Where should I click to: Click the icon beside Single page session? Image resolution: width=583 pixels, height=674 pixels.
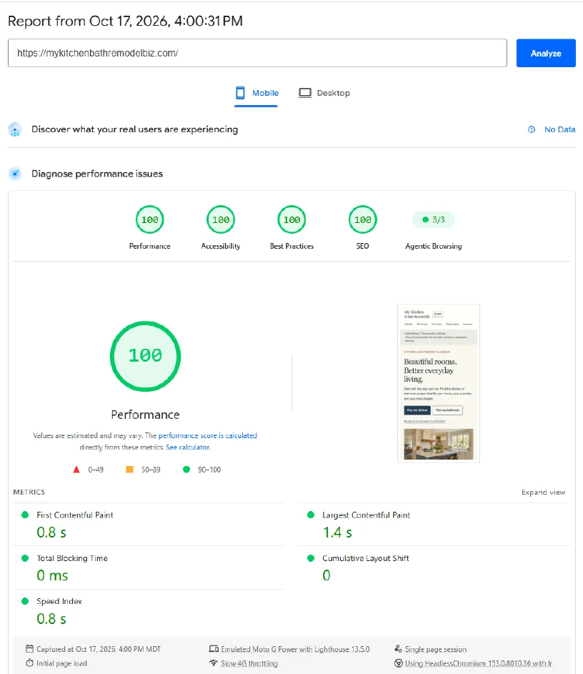click(x=398, y=649)
